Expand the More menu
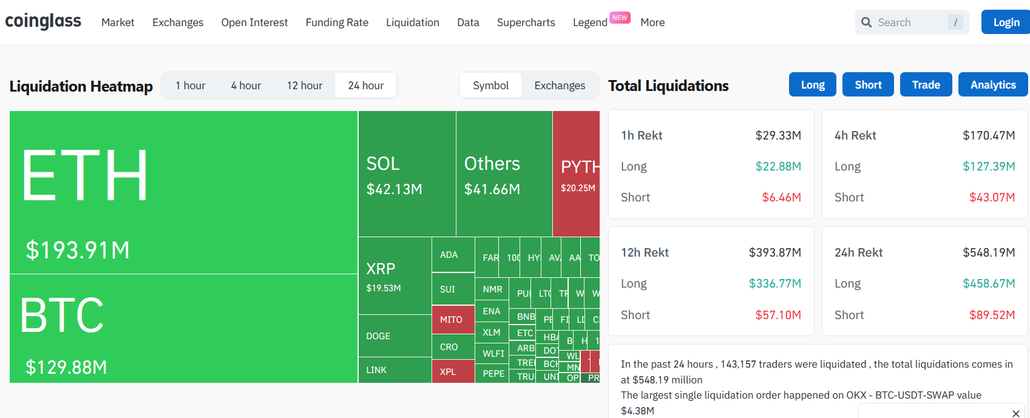The width and height of the screenshot is (1030, 418). tap(652, 22)
